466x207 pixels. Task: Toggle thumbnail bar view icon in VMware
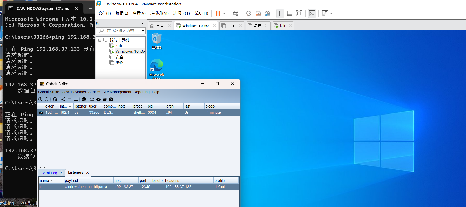tap(290, 13)
